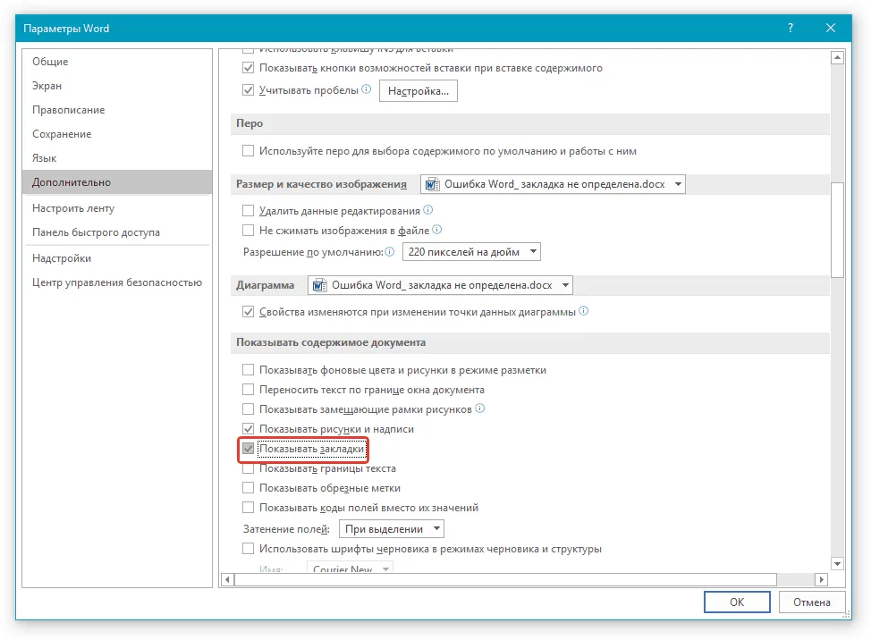Check Не сжимать изображения в файле

pyautogui.click(x=249, y=230)
